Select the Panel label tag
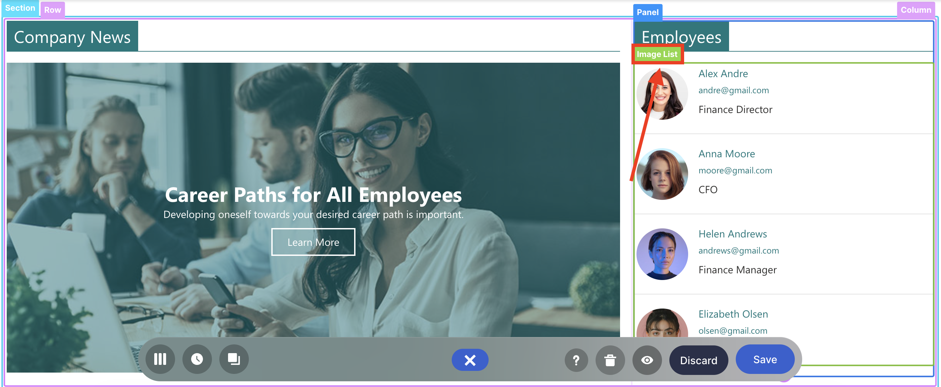This screenshot has height=387, width=941. [647, 12]
